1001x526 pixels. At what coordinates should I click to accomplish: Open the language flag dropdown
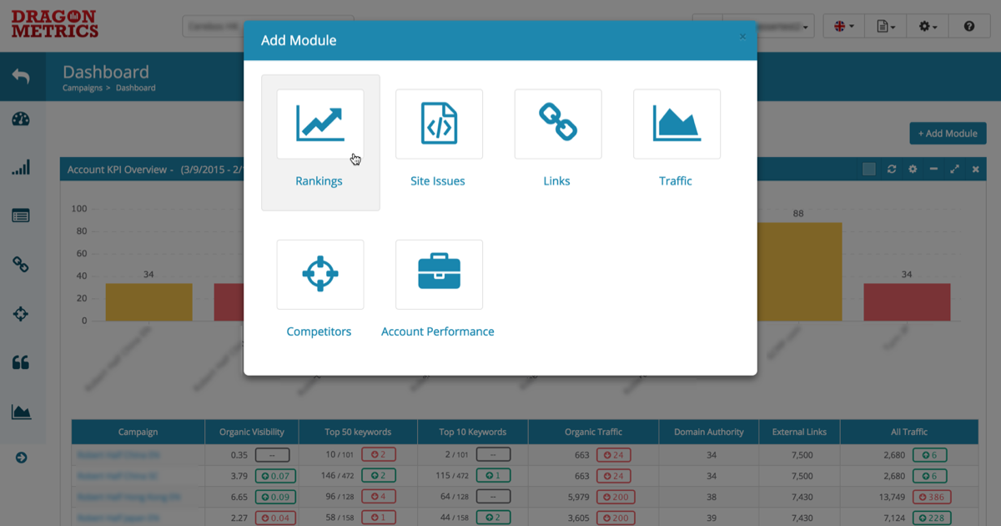[843, 26]
